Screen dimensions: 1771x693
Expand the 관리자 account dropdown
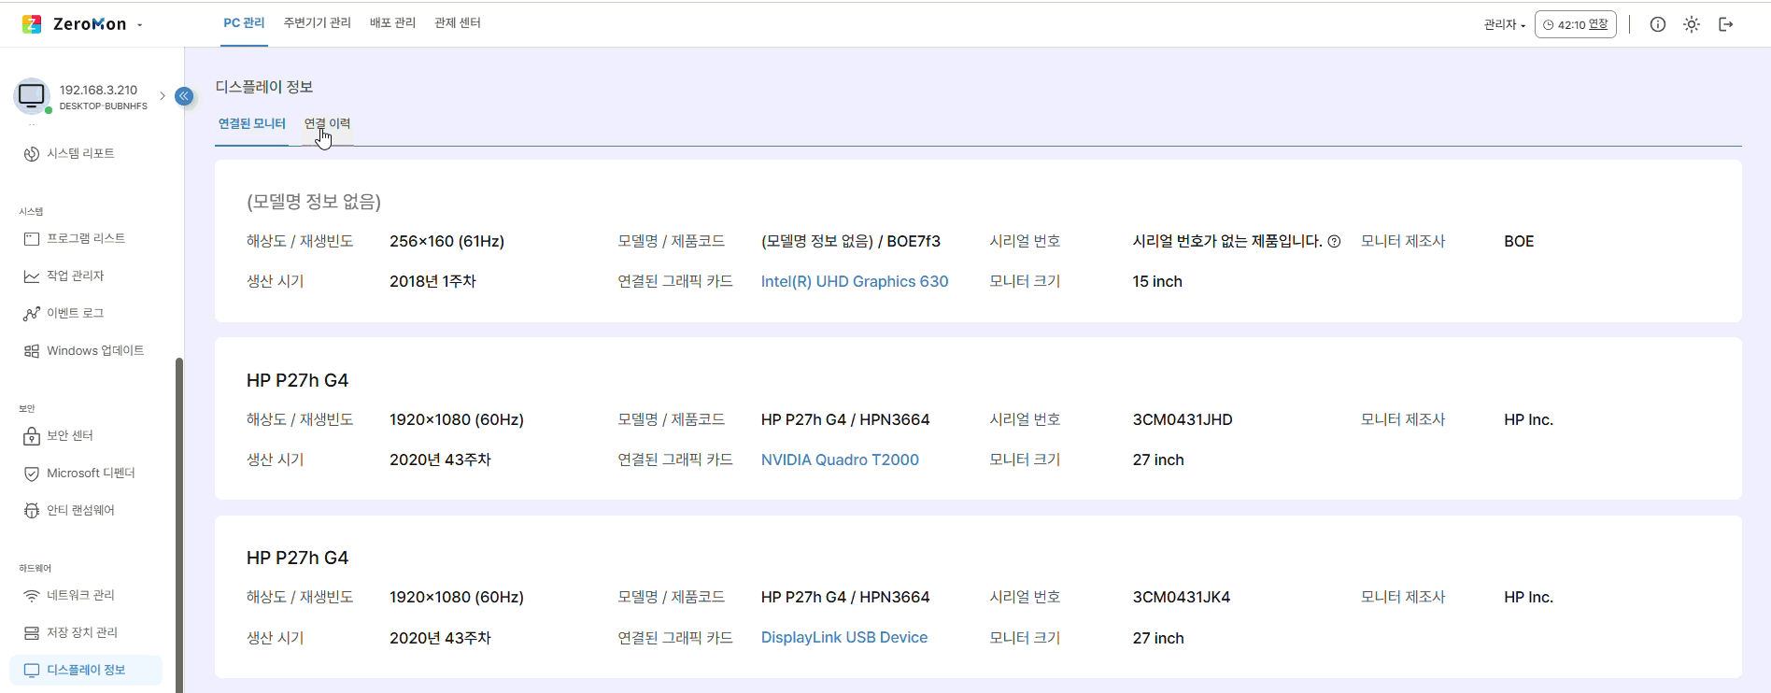(x=1504, y=25)
